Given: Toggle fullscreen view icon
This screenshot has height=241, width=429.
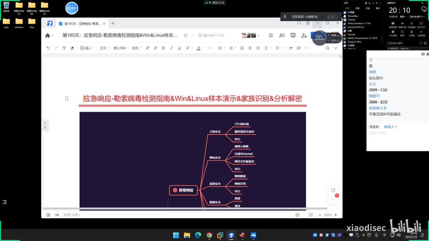Looking at the screenshot, I should point(311,215).
